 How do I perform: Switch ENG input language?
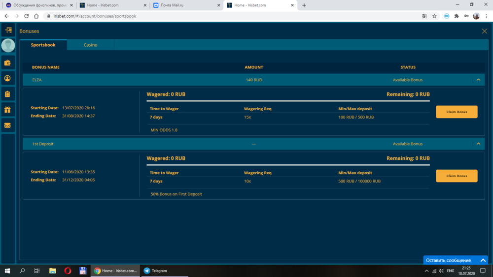pos(450,271)
